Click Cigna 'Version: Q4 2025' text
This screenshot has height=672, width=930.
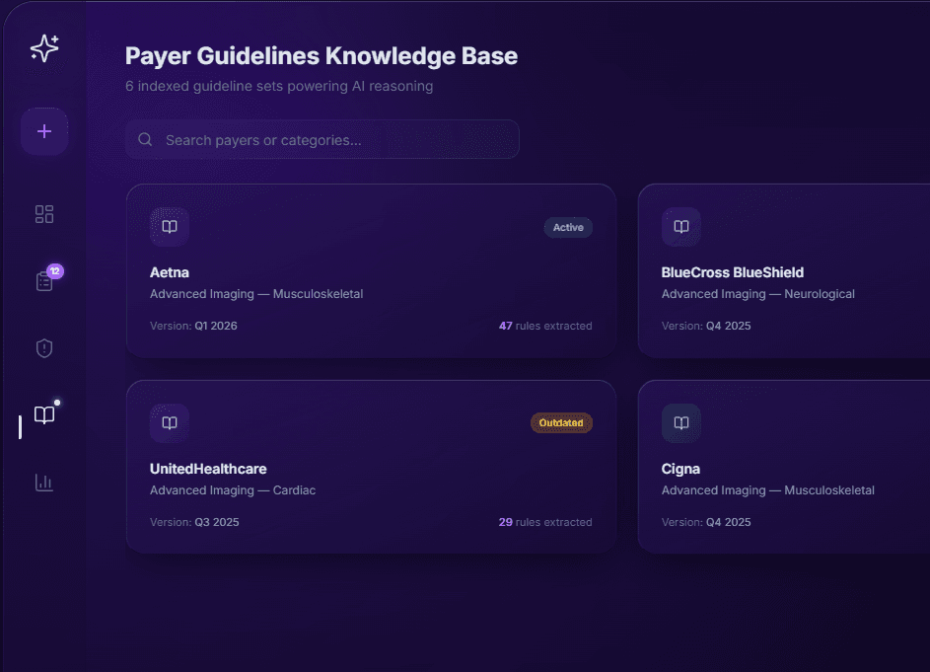pyautogui.click(x=706, y=522)
